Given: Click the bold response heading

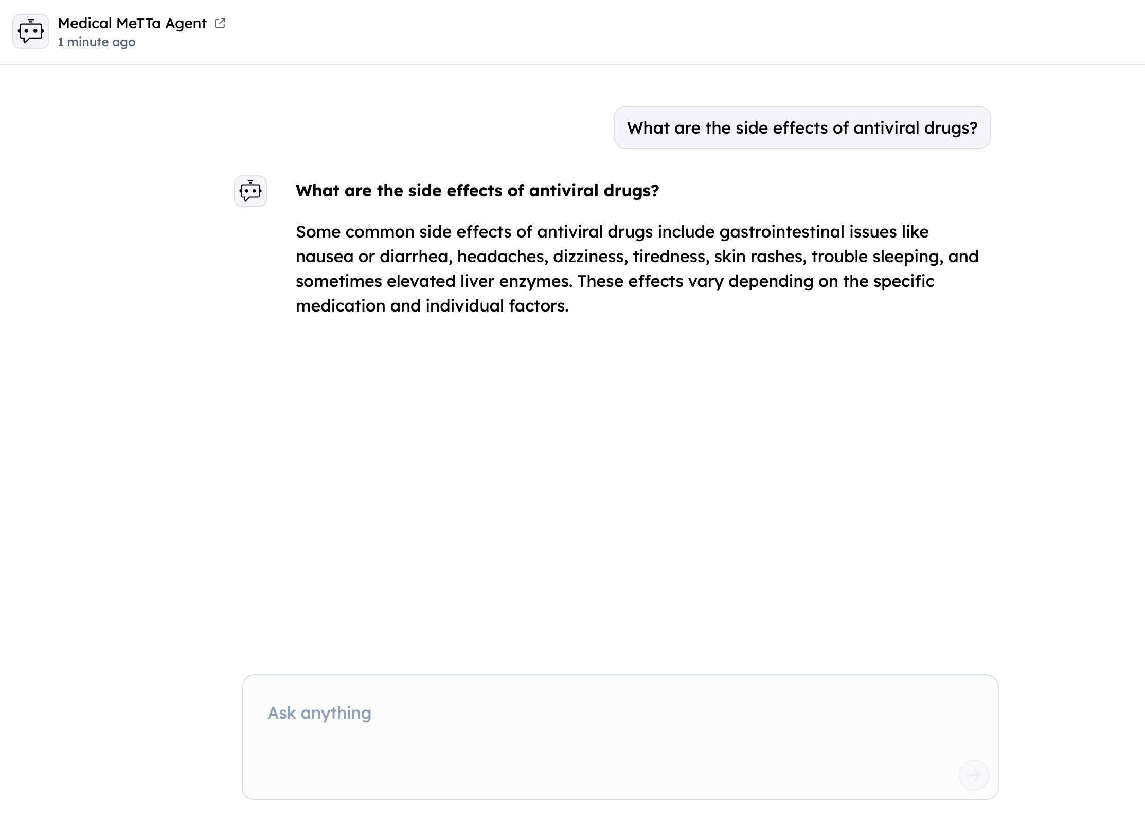Looking at the screenshot, I should [x=477, y=191].
